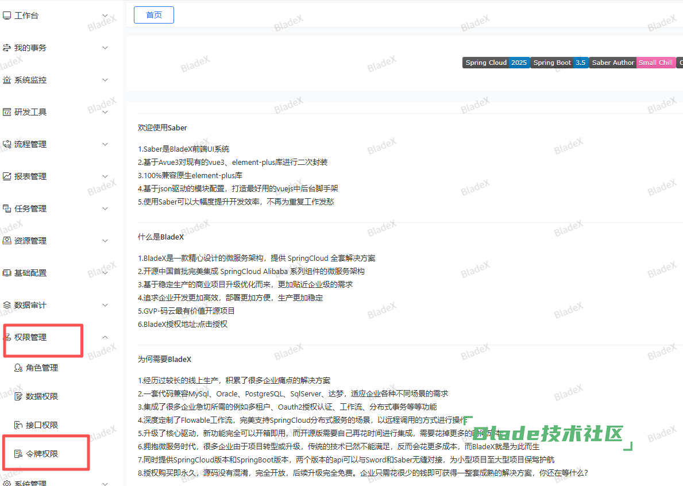Click the 研发工具 icon in sidebar
This screenshot has height=486, width=683.
[x=7, y=112]
